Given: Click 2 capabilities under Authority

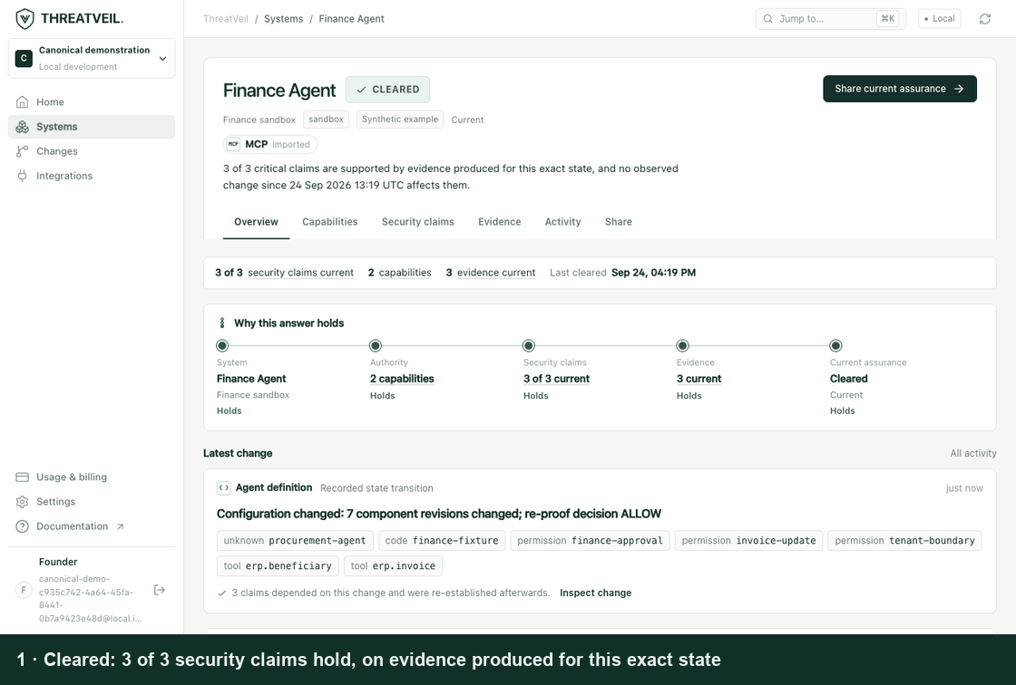Looking at the screenshot, I should point(402,379).
